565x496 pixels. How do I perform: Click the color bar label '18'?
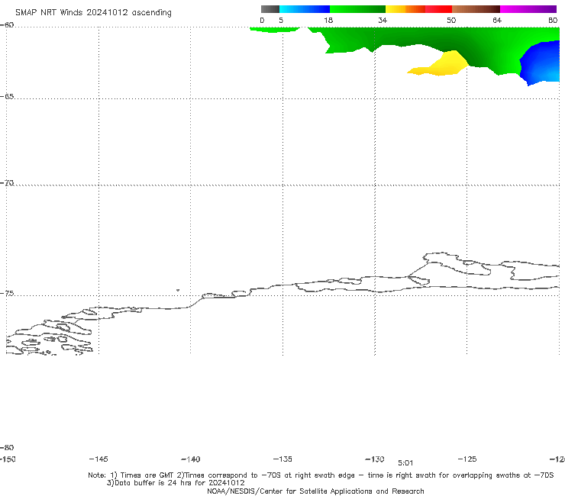(328, 20)
